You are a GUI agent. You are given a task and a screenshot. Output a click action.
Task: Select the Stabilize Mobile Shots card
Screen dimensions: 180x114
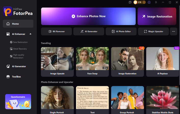[162, 100]
